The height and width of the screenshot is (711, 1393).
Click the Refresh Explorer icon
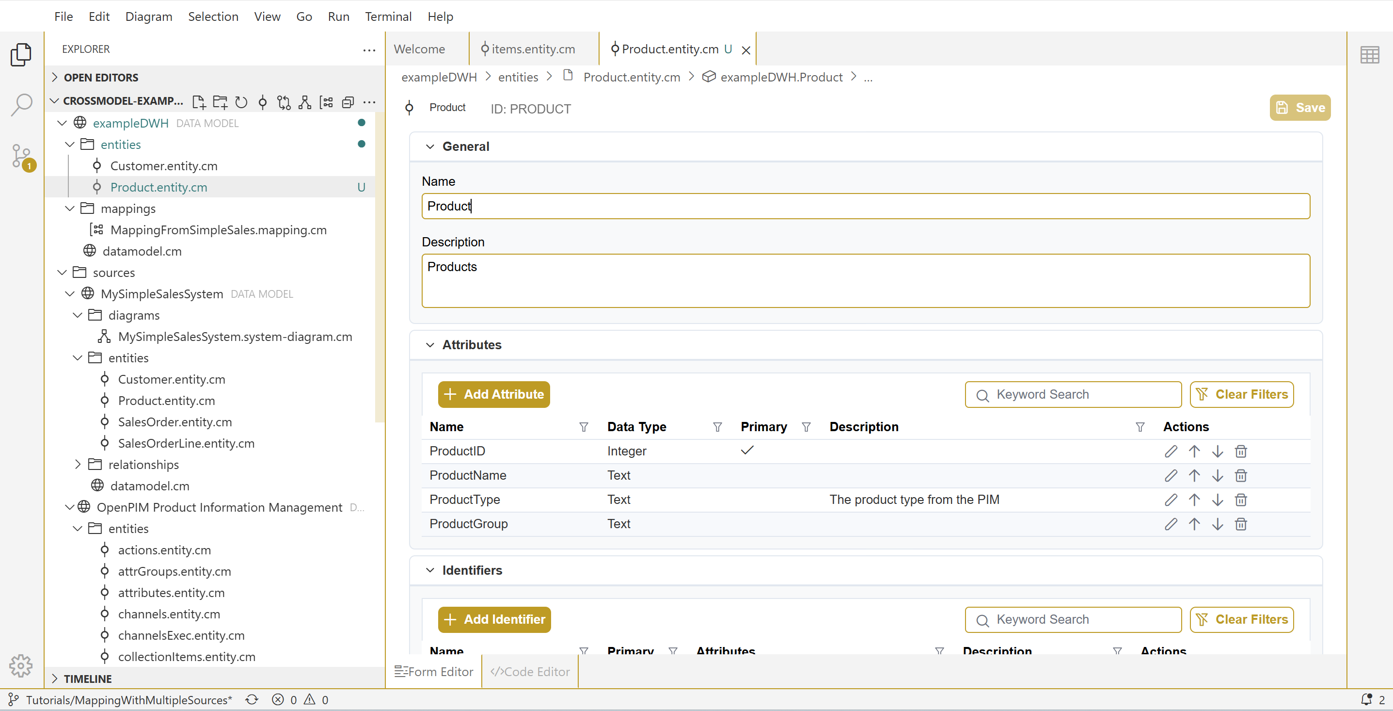pos(241,102)
